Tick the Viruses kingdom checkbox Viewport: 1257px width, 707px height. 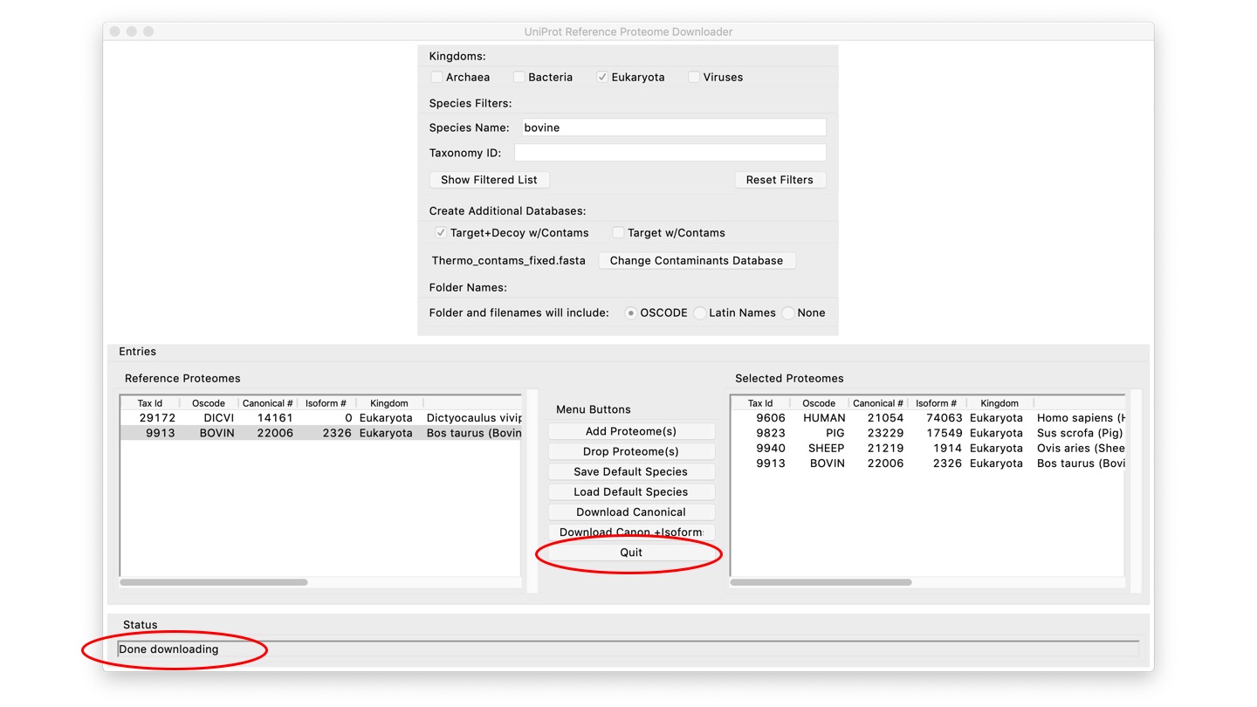coord(694,78)
